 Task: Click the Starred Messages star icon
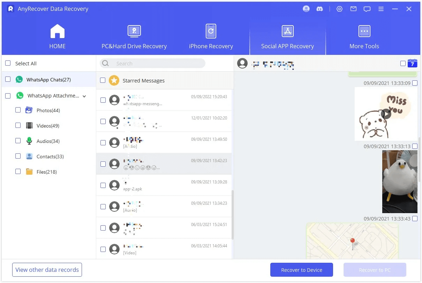point(114,80)
